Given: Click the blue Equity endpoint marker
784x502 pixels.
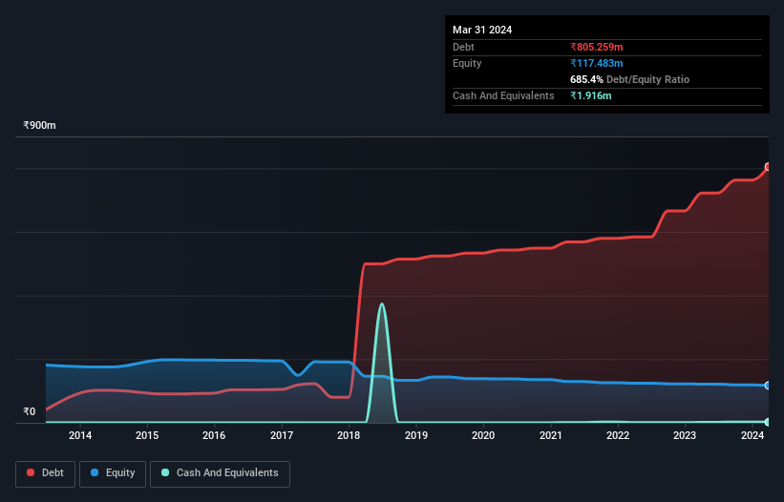Looking at the screenshot, I should tap(768, 386).
